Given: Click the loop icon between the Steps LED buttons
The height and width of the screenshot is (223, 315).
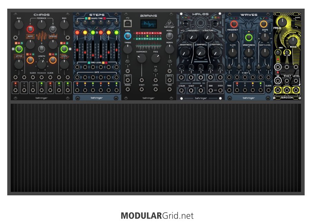Looking at the screenshot, I should [97, 32].
